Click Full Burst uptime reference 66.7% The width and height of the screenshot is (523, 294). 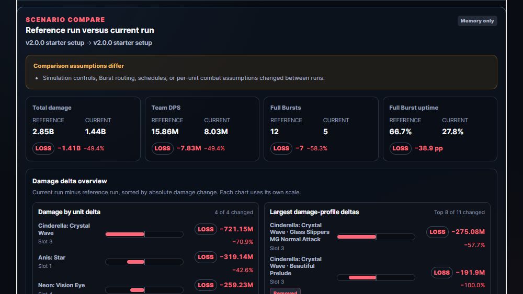400,132
